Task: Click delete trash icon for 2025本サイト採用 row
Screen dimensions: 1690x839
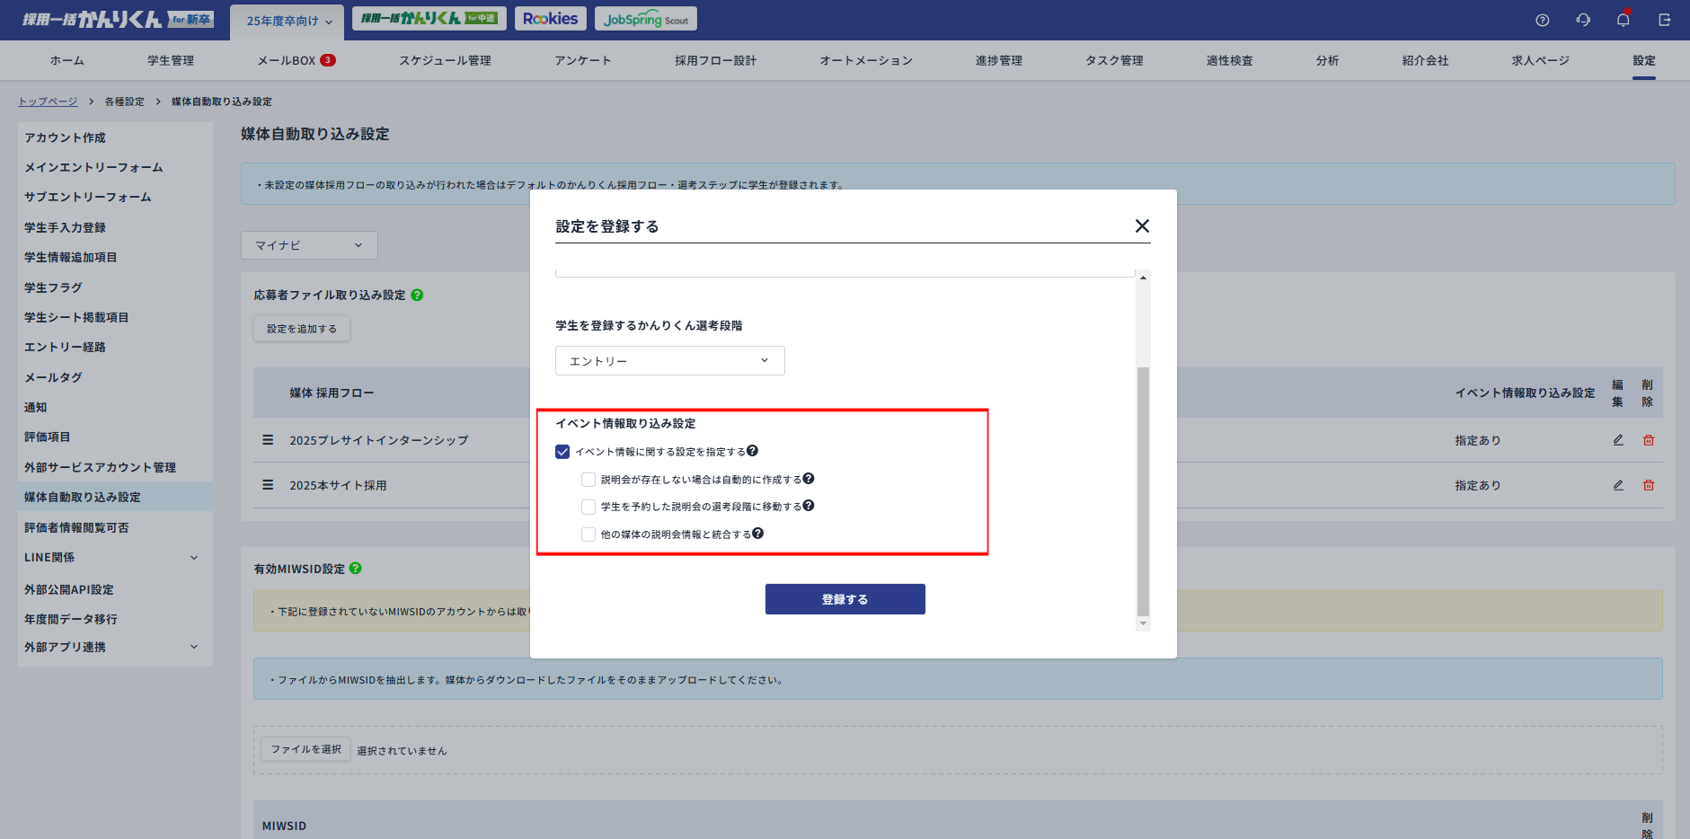Action: coord(1649,485)
